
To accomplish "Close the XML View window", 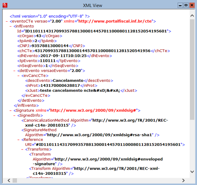I will [x=192, y=5].
